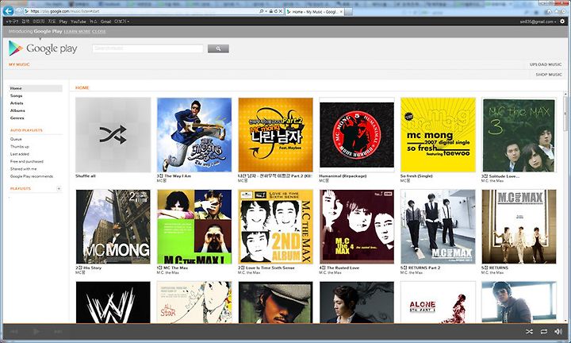Viewport: 571px width, 343px height.
Task: Open Google Play recommends playlist
Action: pos(32,176)
